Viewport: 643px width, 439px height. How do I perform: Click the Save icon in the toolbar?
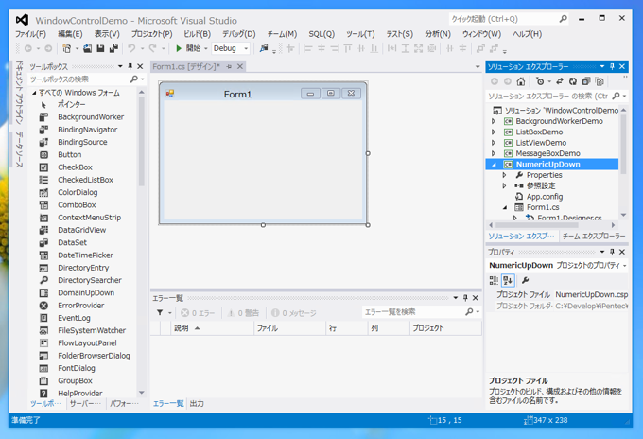click(100, 48)
